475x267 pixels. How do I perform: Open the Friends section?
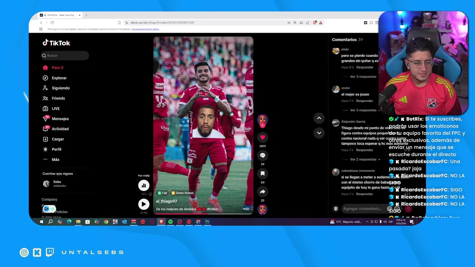click(x=54, y=98)
